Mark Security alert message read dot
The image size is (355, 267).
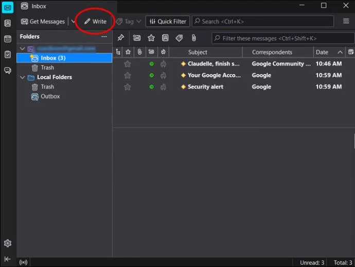click(151, 87)
